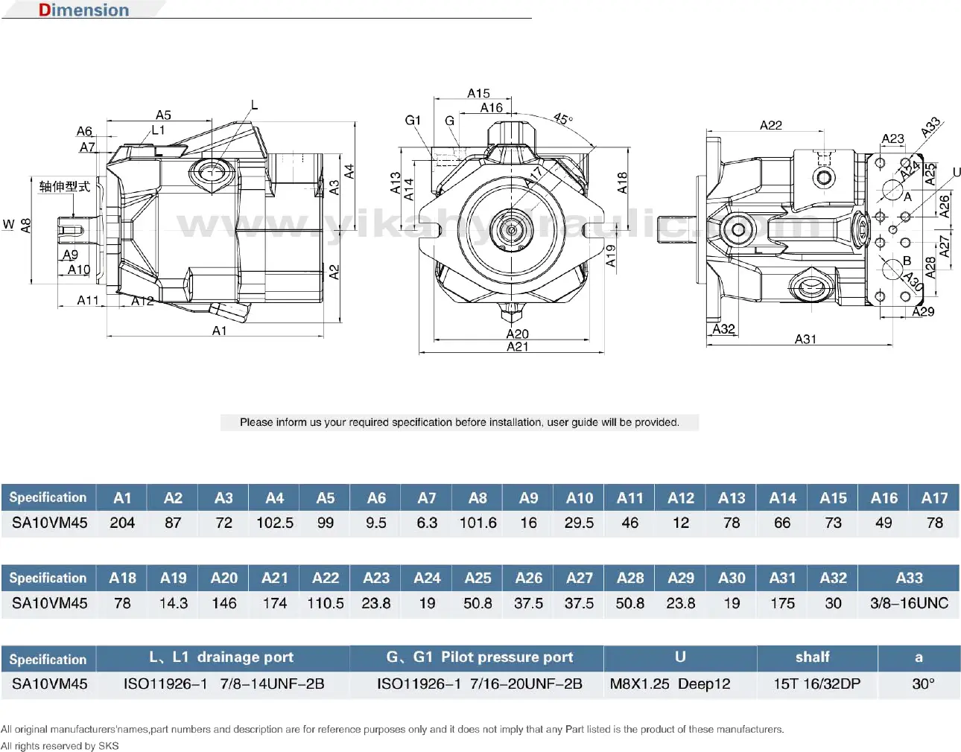Click the A7 value 6.3
Image resolution: width=961 pixels, height=752 pixels.
427,523
